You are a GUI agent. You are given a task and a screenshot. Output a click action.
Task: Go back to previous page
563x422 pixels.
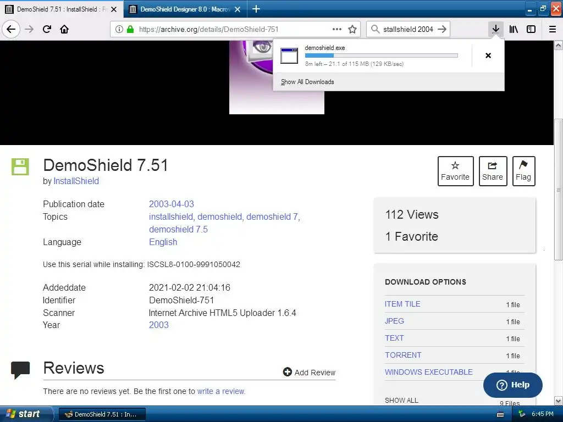coord(11,29)
